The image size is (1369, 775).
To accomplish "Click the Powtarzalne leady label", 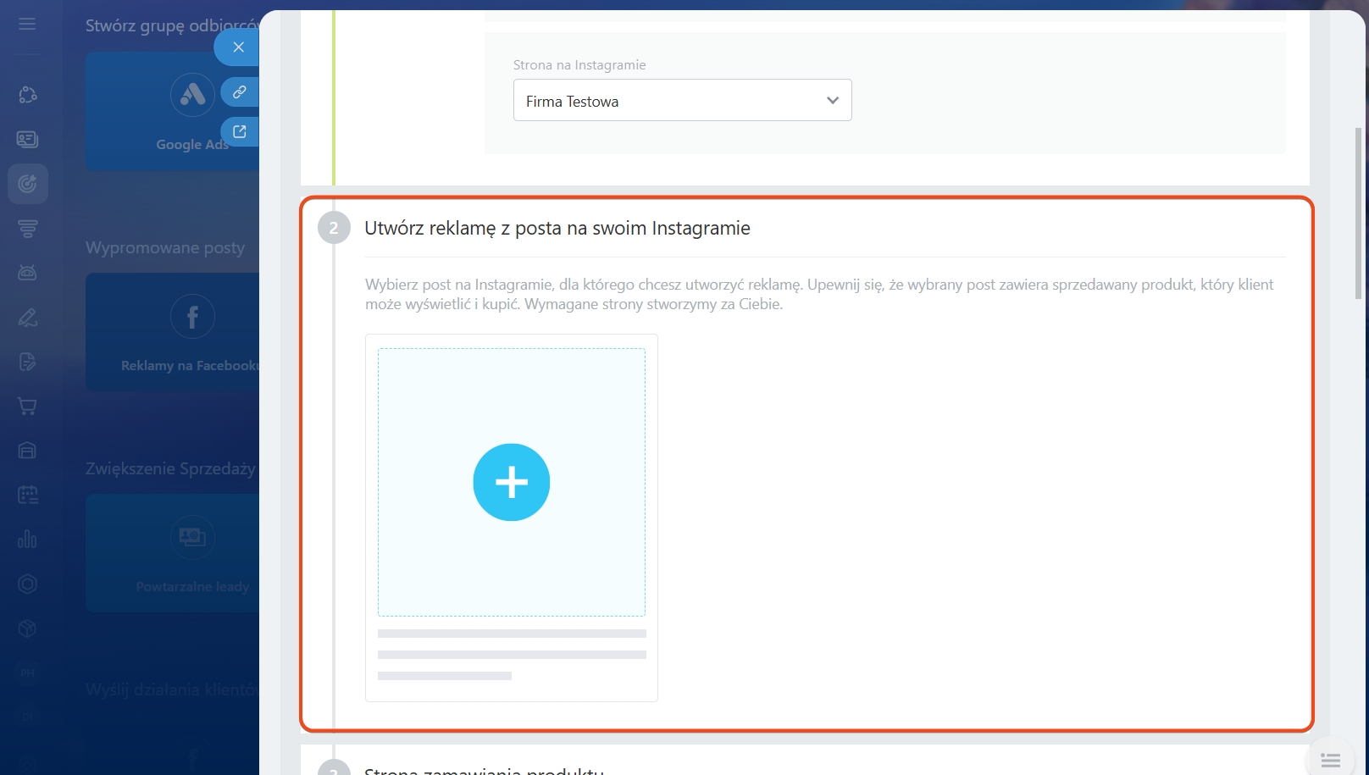I will 192,587.
